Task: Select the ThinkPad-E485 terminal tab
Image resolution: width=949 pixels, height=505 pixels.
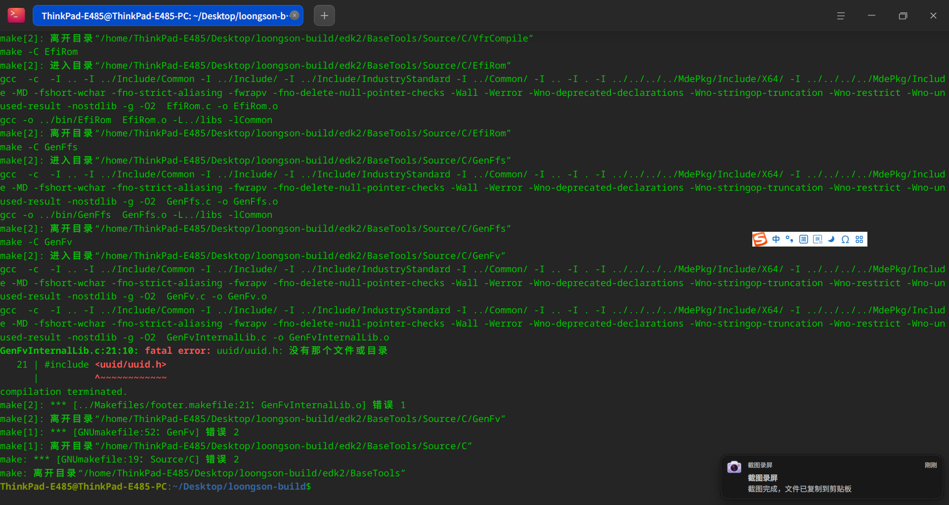Action: [168, 15]
